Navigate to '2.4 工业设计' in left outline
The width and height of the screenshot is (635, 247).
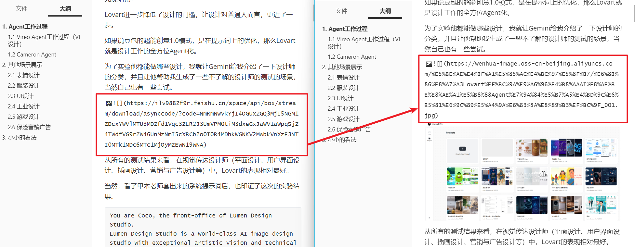[24, 106]
